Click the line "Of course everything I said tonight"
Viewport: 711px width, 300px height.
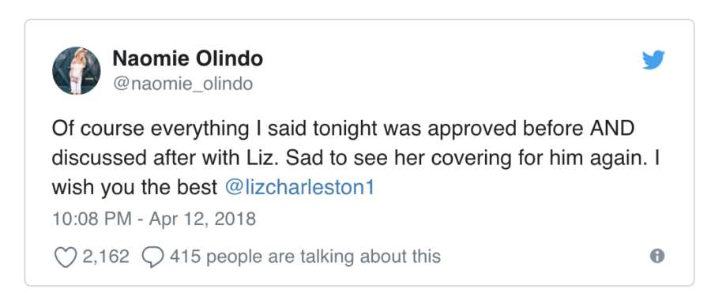[216, 129]
